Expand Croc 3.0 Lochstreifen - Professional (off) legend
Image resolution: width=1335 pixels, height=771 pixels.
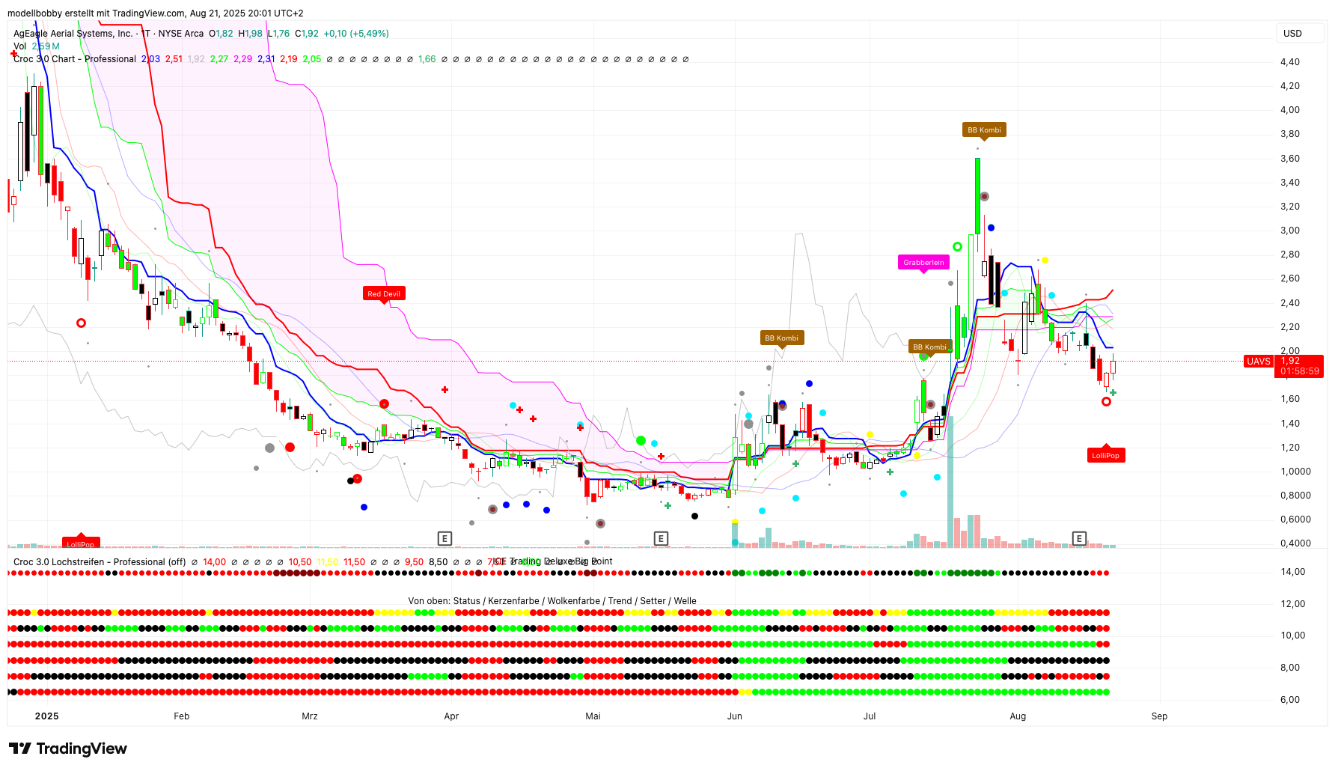tap(99, 561)
